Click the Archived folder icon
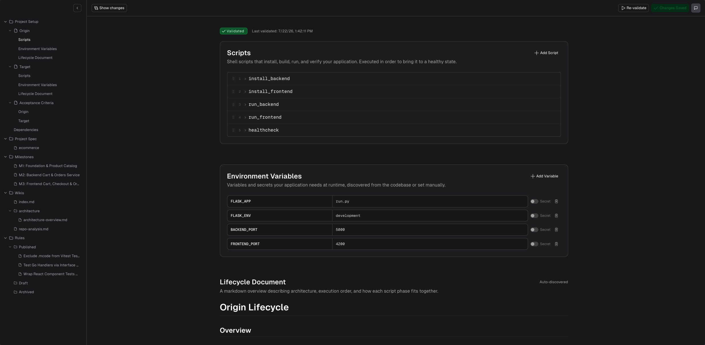 [15, 292]
